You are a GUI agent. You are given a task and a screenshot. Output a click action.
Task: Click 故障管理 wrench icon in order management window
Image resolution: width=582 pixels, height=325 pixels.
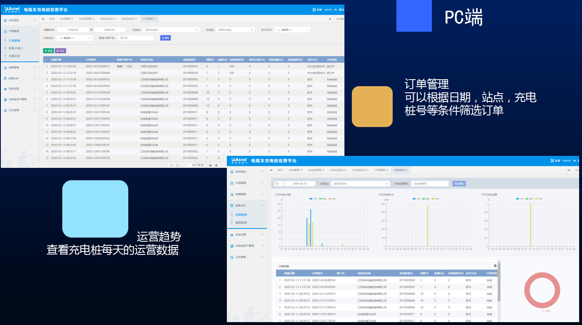pos(5,67)
